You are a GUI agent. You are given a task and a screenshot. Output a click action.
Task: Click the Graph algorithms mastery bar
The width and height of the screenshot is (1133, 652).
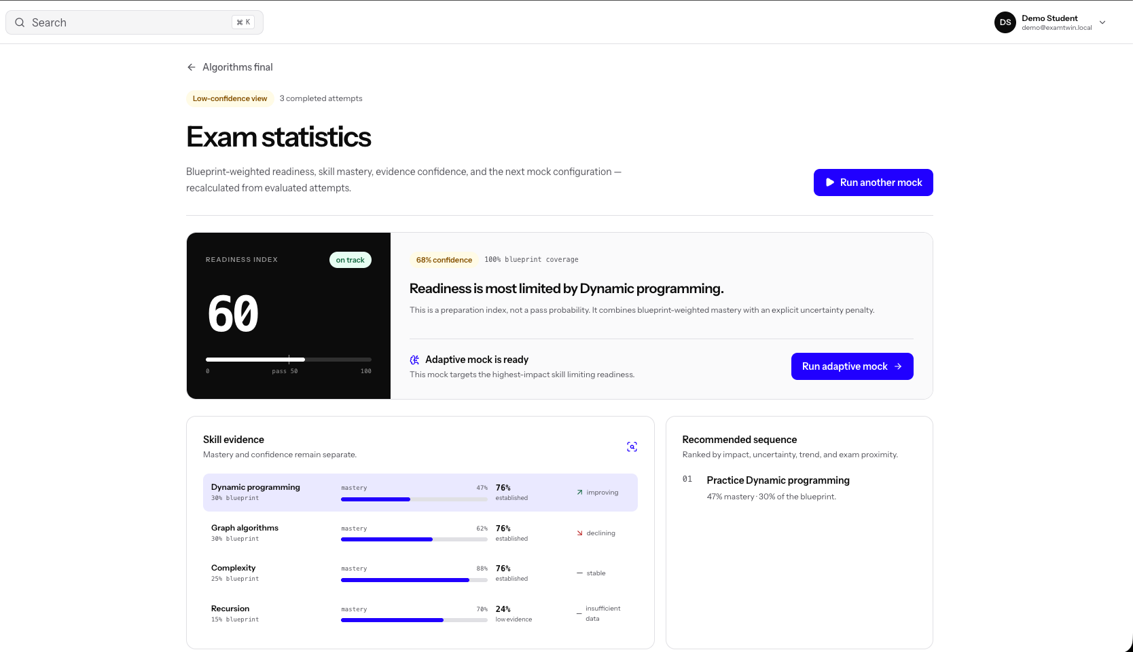click(x=414, y=539)
